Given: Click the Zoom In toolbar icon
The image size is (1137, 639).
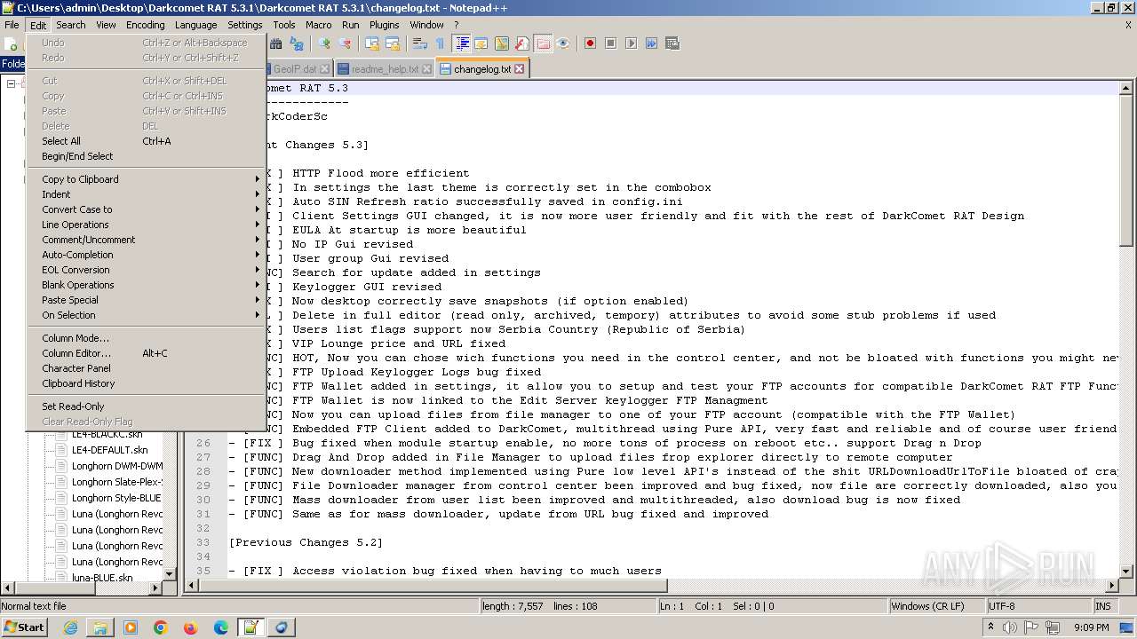Looking at the screenshot, I should pos(324,43).
